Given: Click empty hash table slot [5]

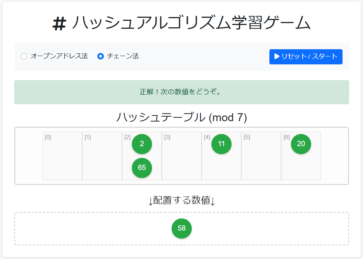Looking at the screenshot, I should coord(261,159).
